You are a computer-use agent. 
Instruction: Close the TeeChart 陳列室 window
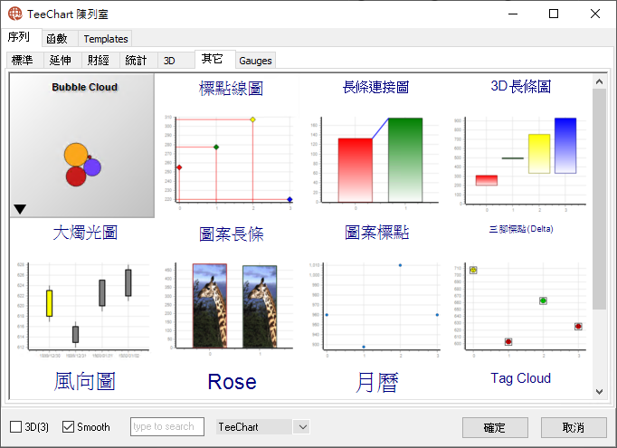pos(595,14)
